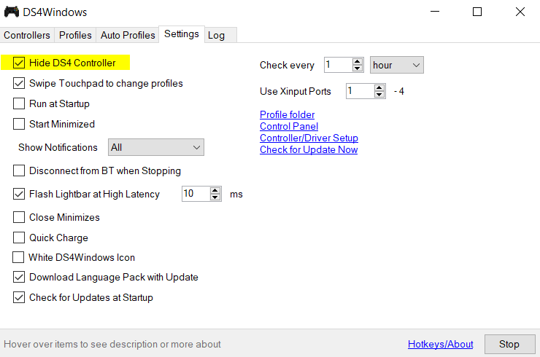The height and width of the screenshot is (357, 540).
Task: Turn on Quick Charge
Action: pyautogui.click(x=19, y=238)
